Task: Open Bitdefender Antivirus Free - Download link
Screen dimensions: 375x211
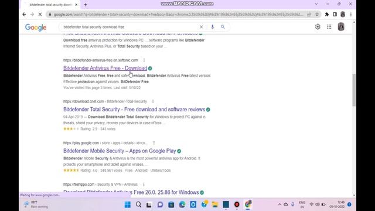Action: click(x=105, y=68)
